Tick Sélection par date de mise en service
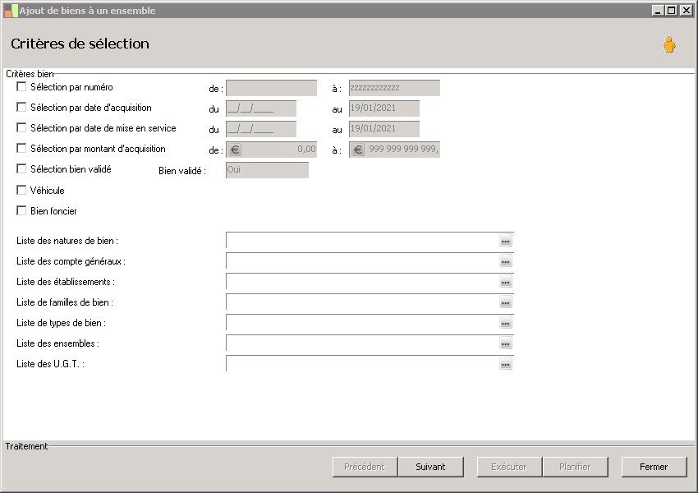Viewport: 698px width, 493px height. 21,128
